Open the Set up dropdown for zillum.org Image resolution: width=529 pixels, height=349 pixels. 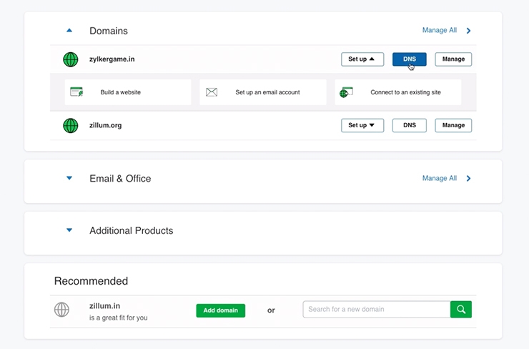(362, 126)
